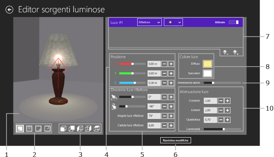This screenshot has width=274, height=157.
Task: Adjust the vertical spotlight tilt slider at -90°
Action: click(x=132, y=106)
